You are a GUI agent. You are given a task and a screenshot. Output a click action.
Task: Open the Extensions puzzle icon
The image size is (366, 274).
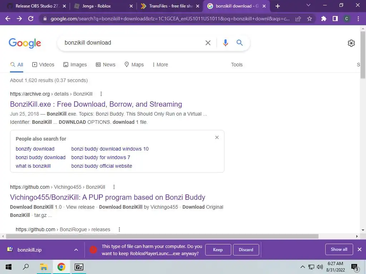tap(324, 19)
